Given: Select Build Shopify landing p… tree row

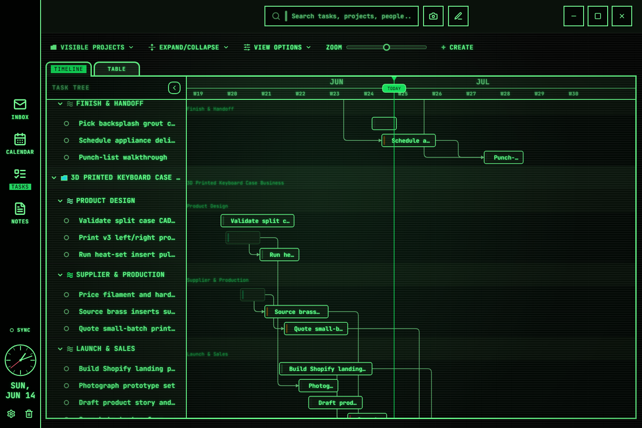Looking at the screenshot, I should coord(116,369).
